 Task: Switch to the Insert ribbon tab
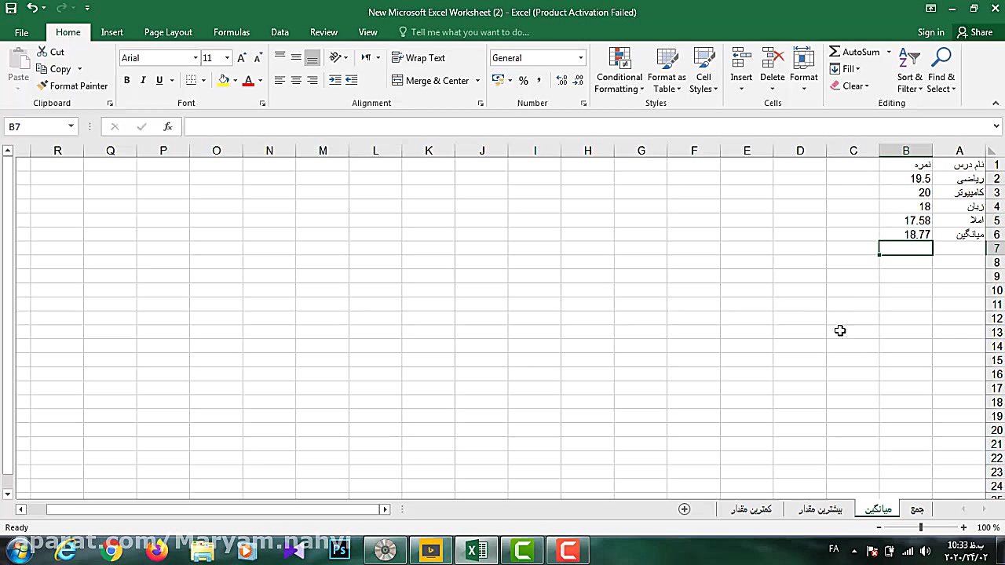(111, 32)
